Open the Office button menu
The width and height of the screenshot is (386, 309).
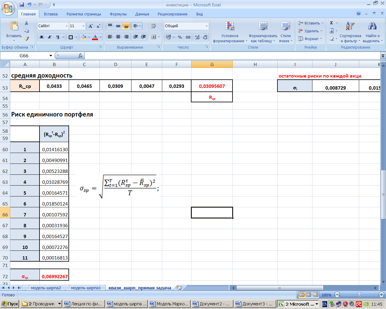click(x=8, y=8)
